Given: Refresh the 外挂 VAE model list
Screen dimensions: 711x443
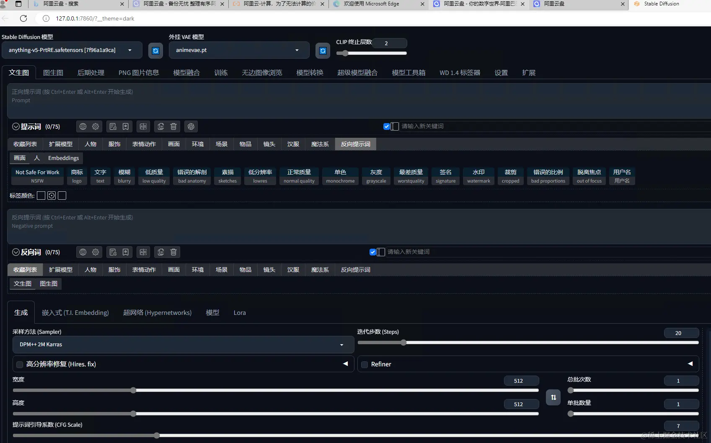Looking at the screenshot, I should click(x=323, y=51).
